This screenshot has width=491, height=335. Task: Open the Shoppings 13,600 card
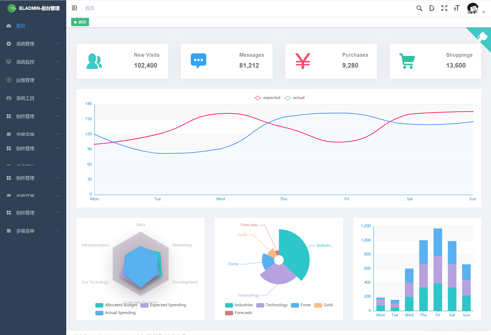coord(435,61)
